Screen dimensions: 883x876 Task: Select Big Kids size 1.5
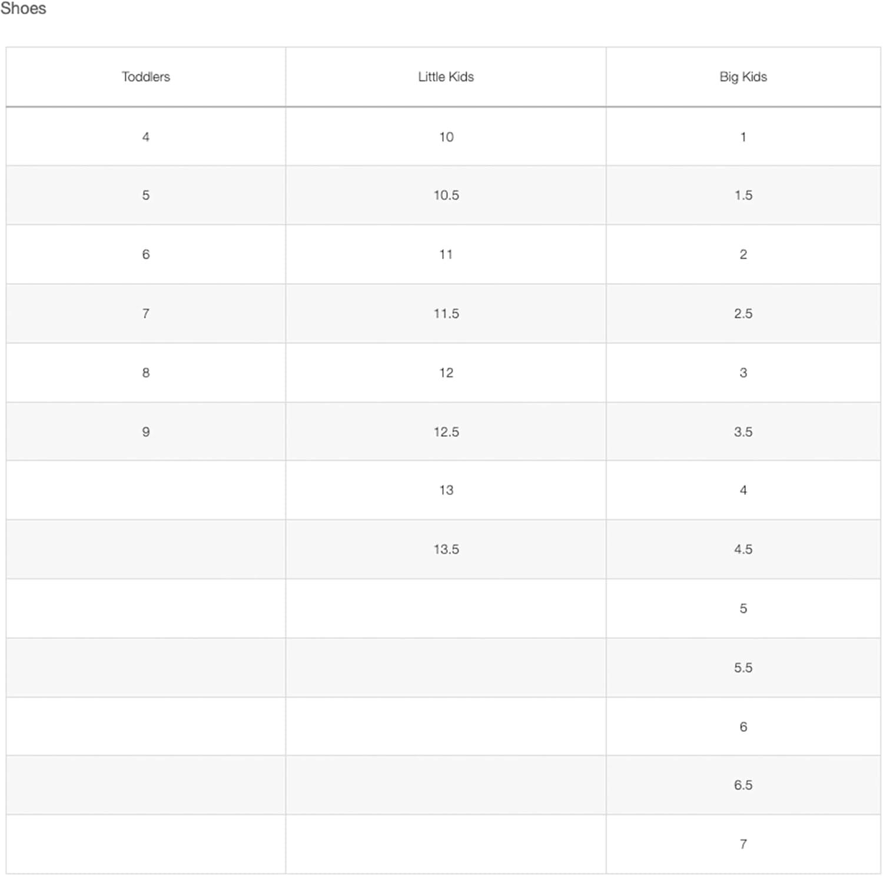coord(743,195)
